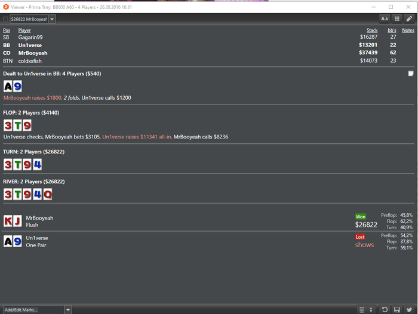Click the bb's column header
418x314 pixels.
click(x=392, y=30)
